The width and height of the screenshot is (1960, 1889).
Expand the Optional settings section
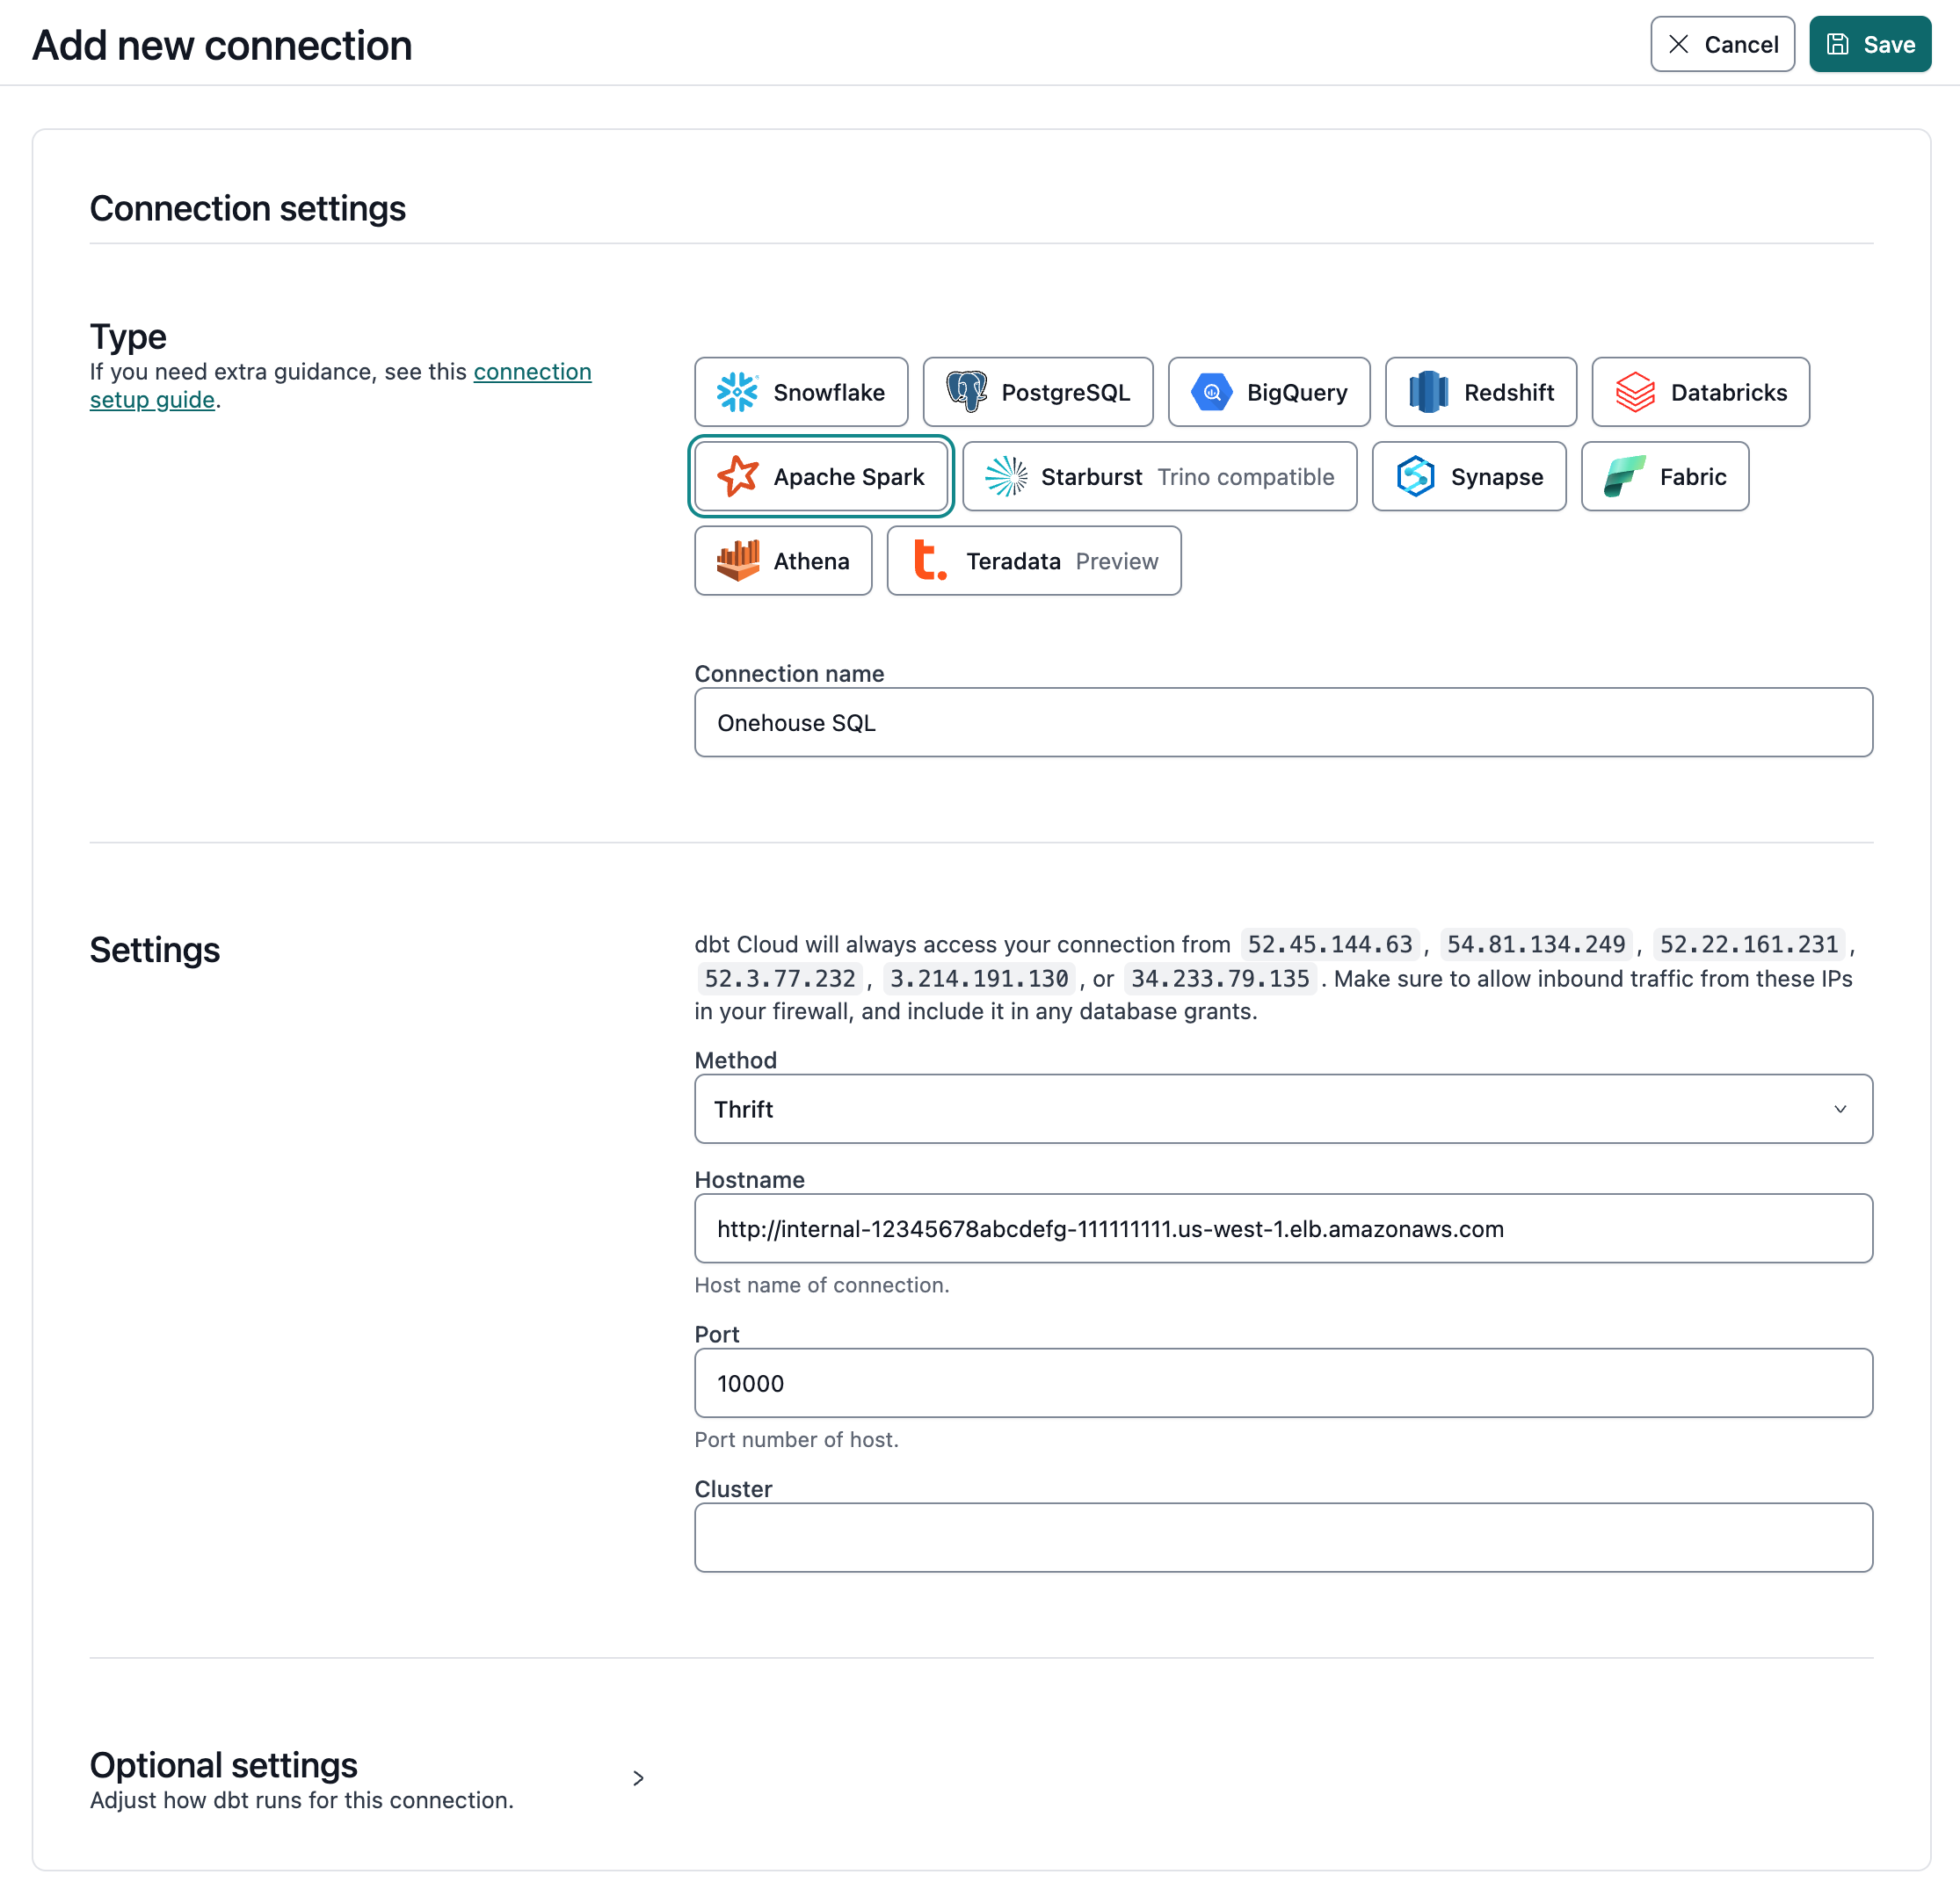pos(638,1778)
